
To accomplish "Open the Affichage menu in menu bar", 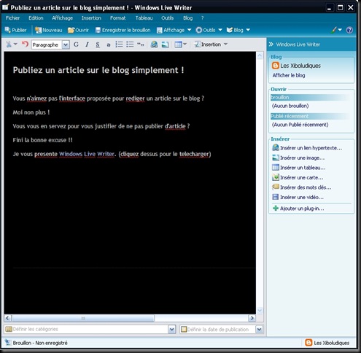I will pos(62,18).
